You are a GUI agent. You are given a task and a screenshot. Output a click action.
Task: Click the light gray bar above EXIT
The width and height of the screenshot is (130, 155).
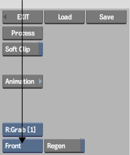tap(65, 4)
